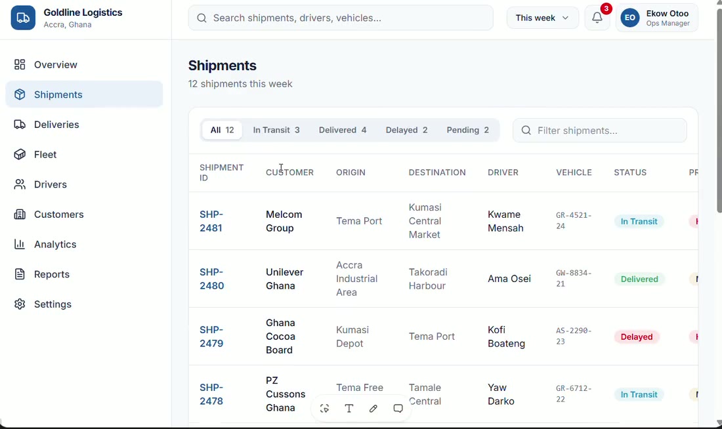Click the magnifier icon in the top search bar
The image size is (722, 429).
click(202, 18)
